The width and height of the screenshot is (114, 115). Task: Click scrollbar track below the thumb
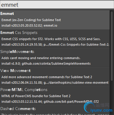point(112,97)
